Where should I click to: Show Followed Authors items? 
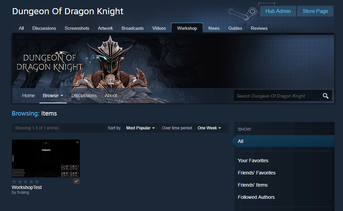point(256,197)
